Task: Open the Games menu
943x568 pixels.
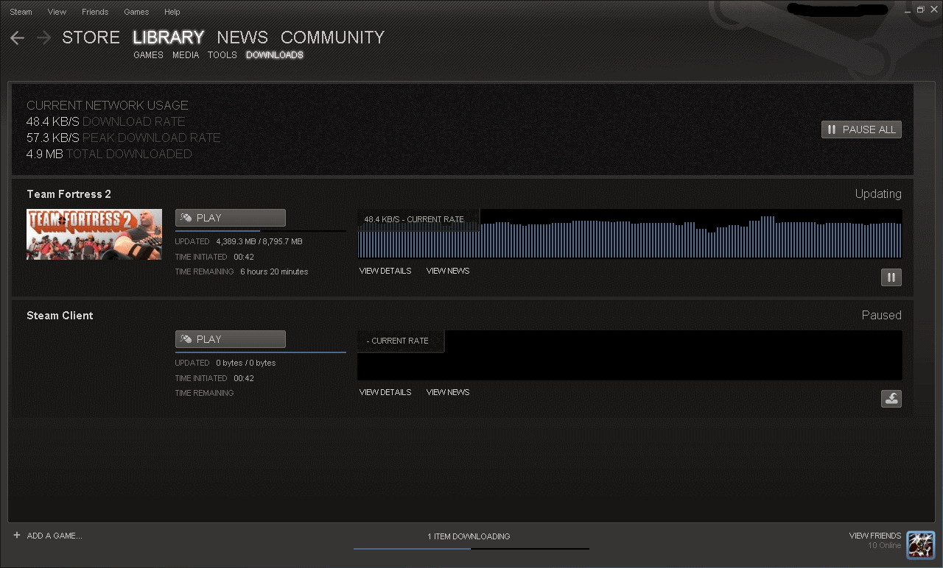Action: tap(136, 12)
